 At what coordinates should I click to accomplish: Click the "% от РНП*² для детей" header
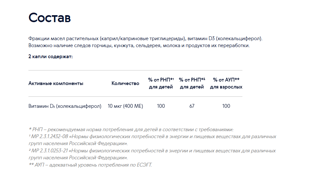pyautogui.click(x=192, y=83)
